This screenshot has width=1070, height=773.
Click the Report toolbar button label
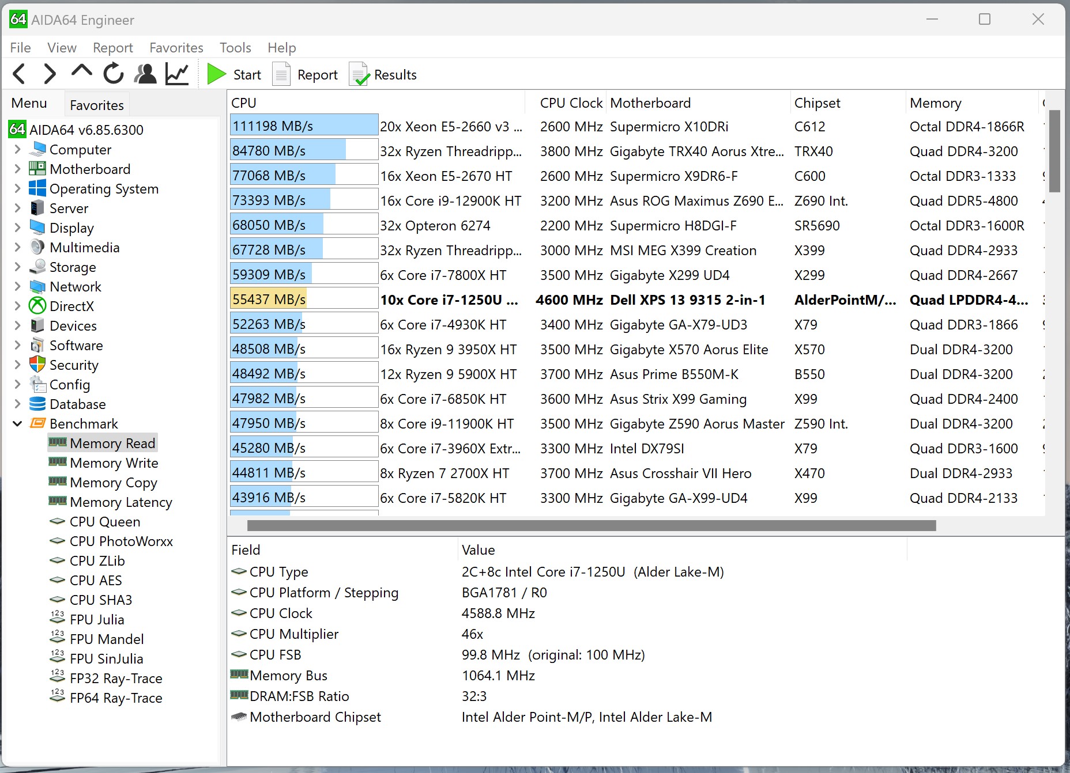point(317,75)
